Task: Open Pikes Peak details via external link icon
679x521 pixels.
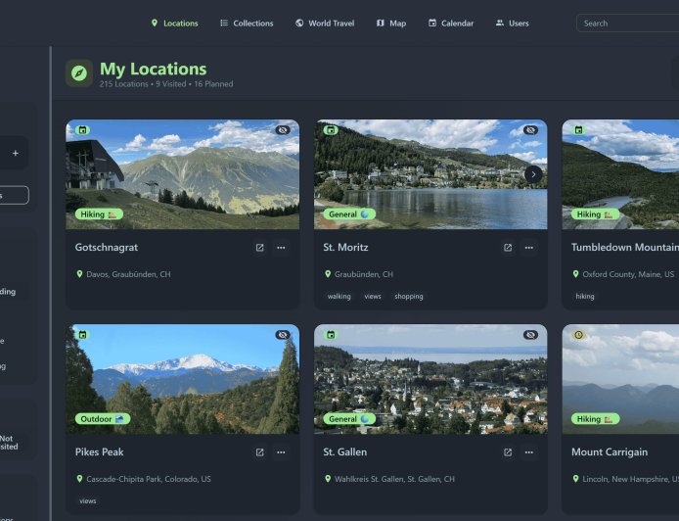Action: (x=260, y=452)
